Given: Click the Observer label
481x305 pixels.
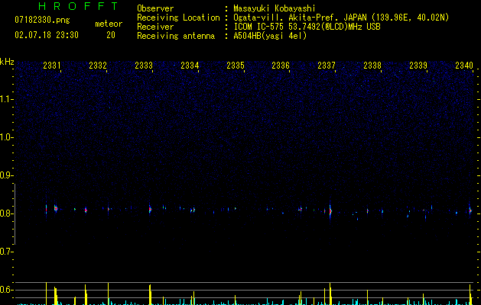Looking at the screenshot, I should click(155, 8).
